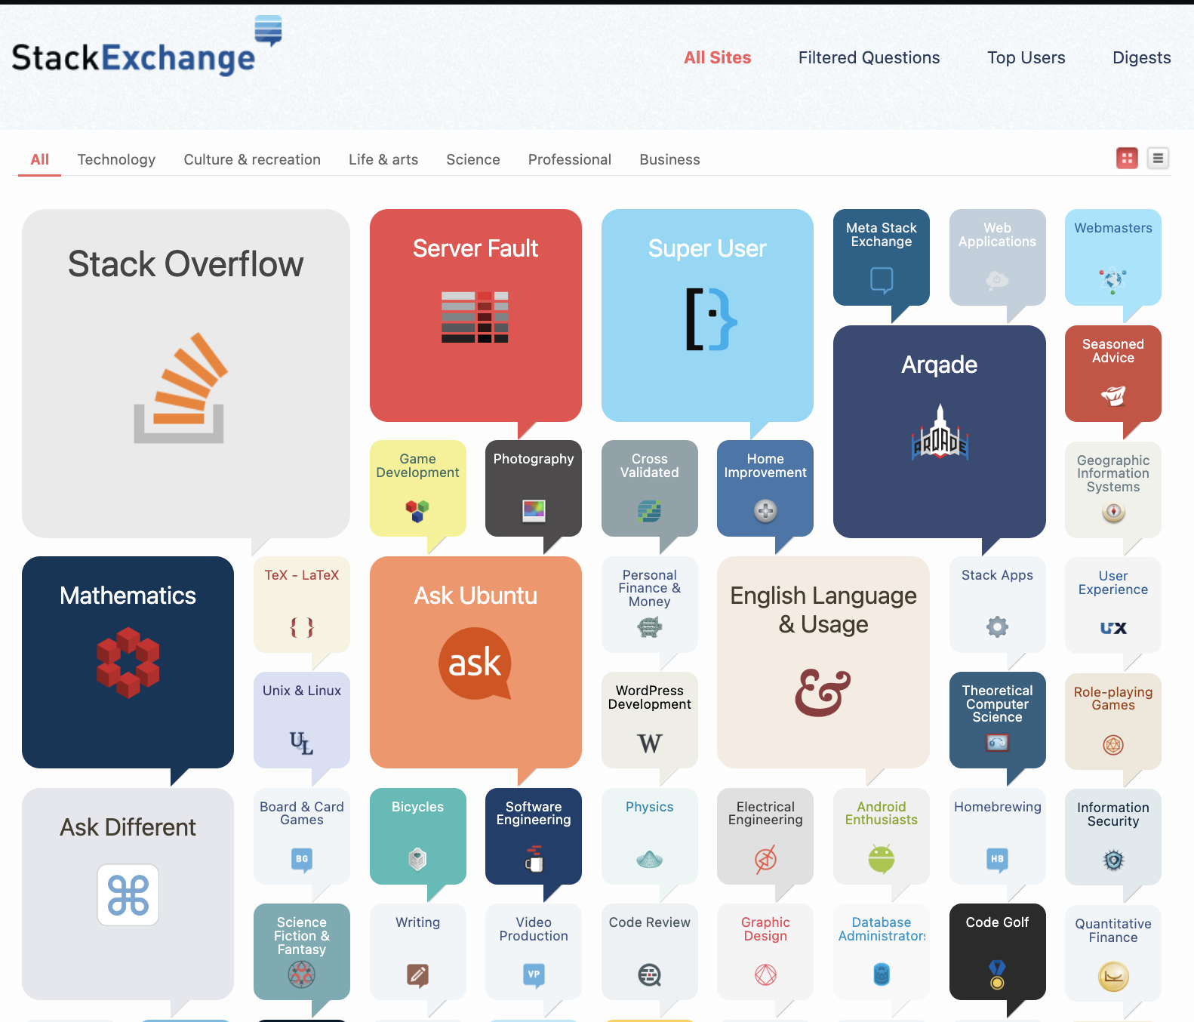Click the Webmasters globe icon
The height and width of the screenshot is (1022, 1194).
click(1113, 280)
